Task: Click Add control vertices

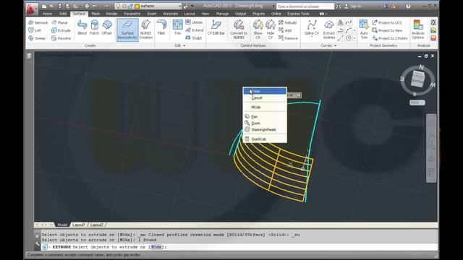Action: [x=285, y=30]
